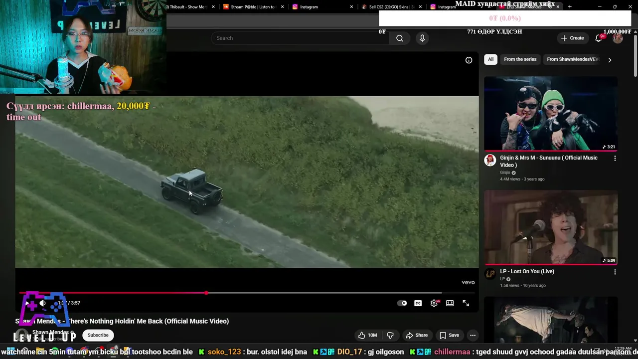Open player settings gear
The width and height of the screenshot is (638, 359).
pyautogui.click(x=434, y=303)
